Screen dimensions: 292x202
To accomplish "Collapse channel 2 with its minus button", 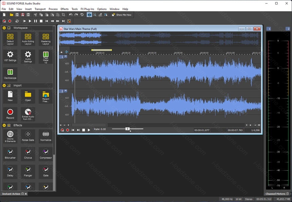I will click(66, 91).
